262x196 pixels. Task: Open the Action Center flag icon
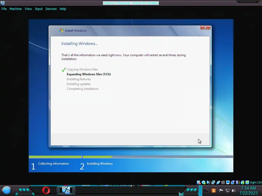click(221, 190)
